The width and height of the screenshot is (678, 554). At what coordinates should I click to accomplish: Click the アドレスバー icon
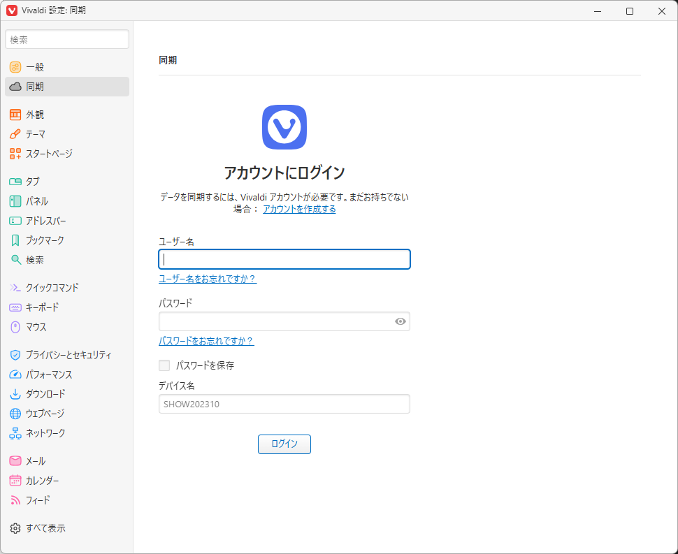coord(15,221)
